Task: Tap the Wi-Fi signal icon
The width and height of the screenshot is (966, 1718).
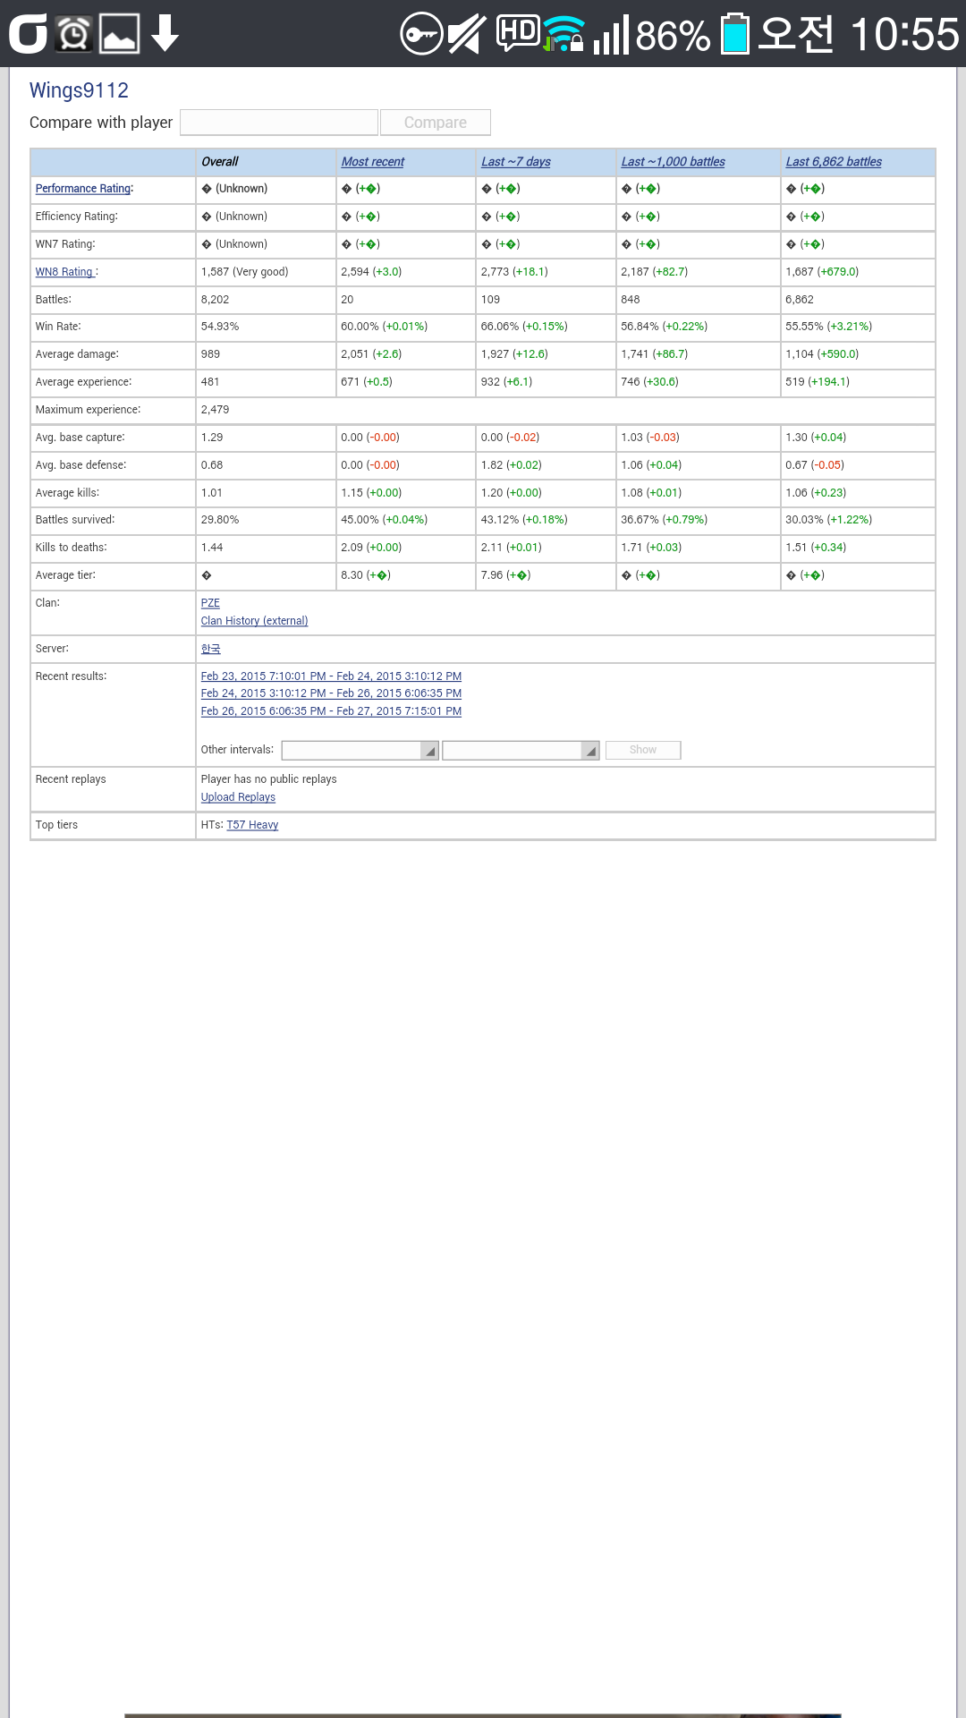Action: (x=564, y=34)
